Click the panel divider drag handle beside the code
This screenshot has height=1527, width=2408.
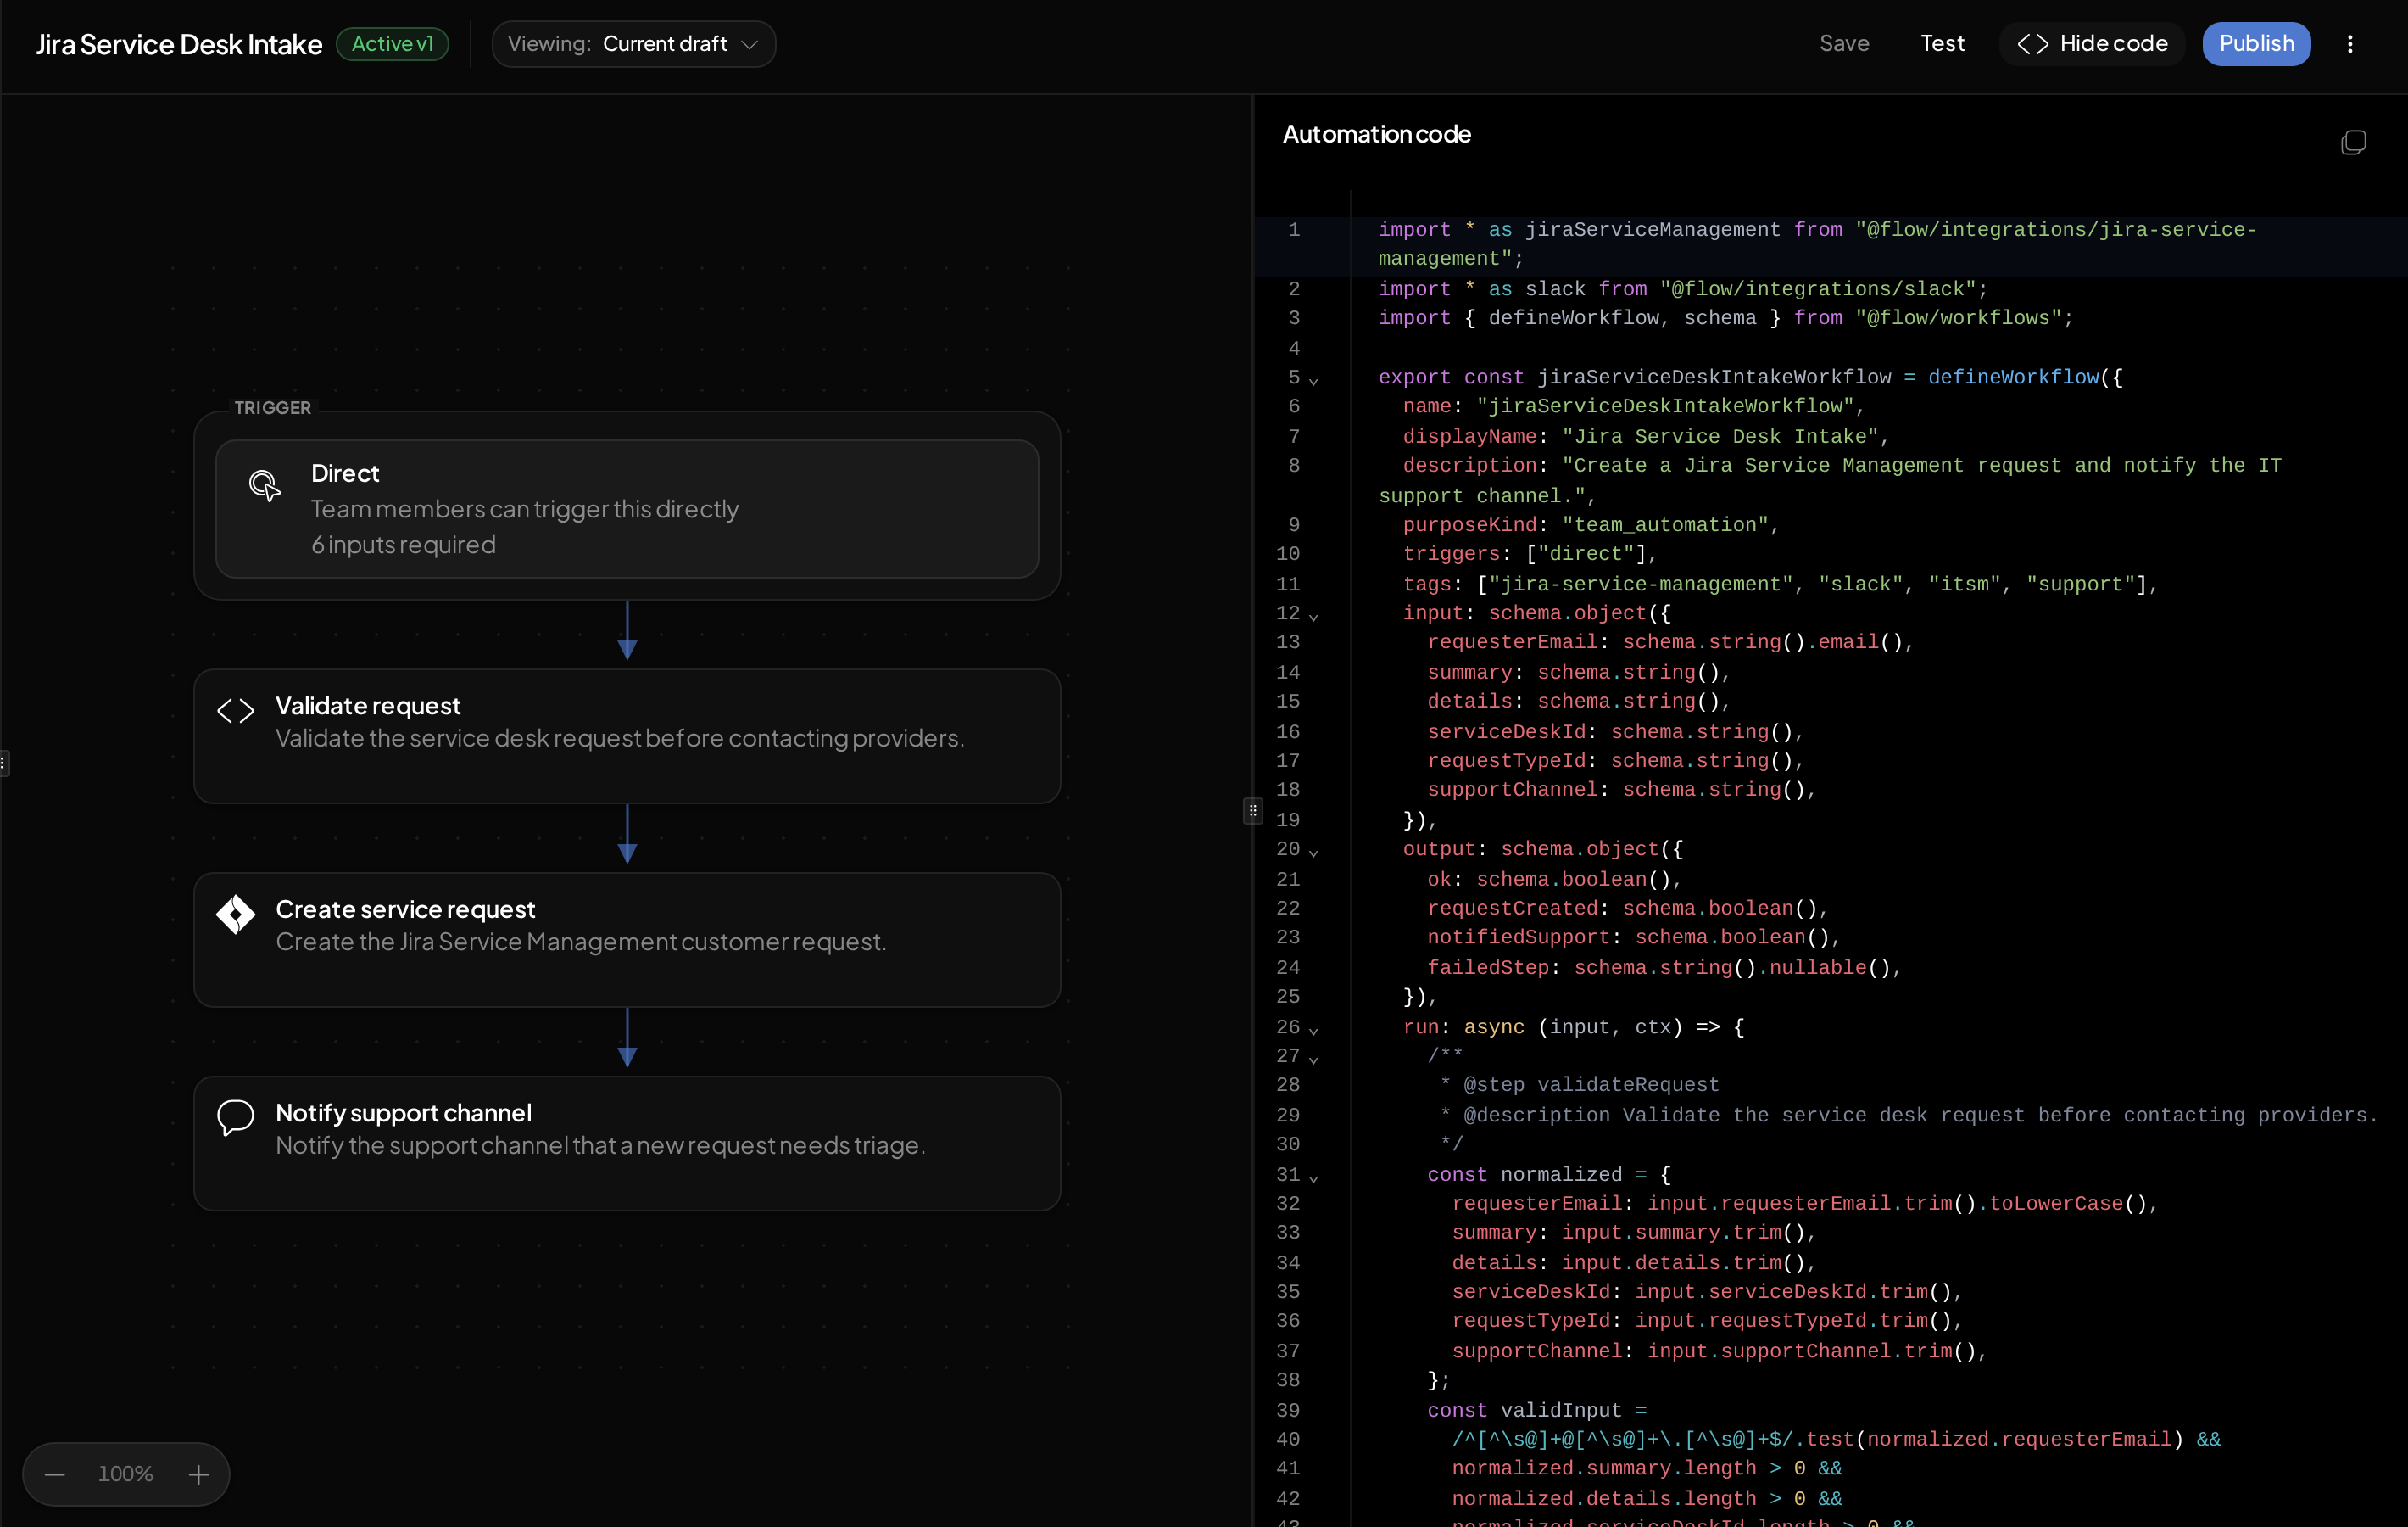click(x=1253, y=810)
